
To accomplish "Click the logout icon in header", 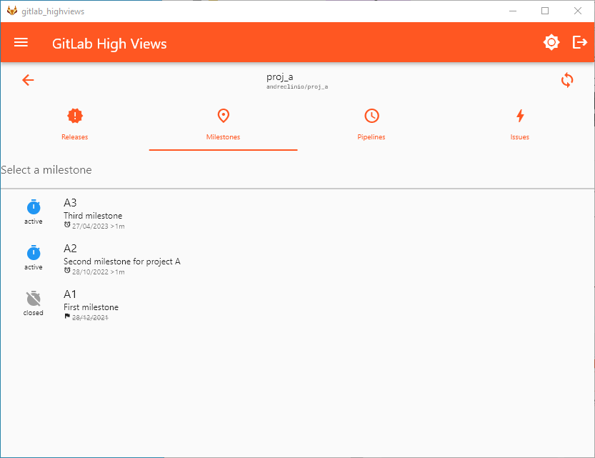I will tap(579, 42).
